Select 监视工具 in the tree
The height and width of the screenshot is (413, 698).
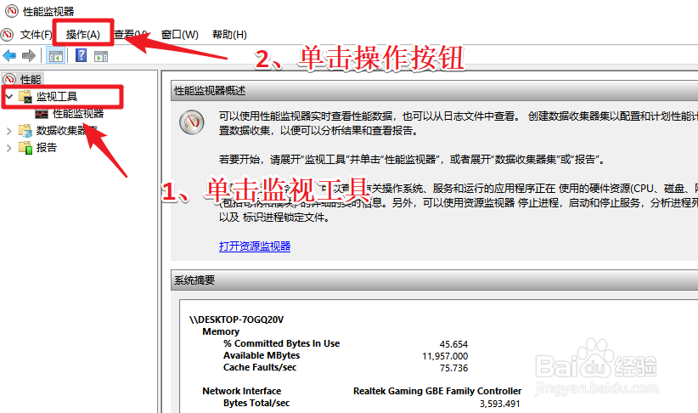click(57, 96)
